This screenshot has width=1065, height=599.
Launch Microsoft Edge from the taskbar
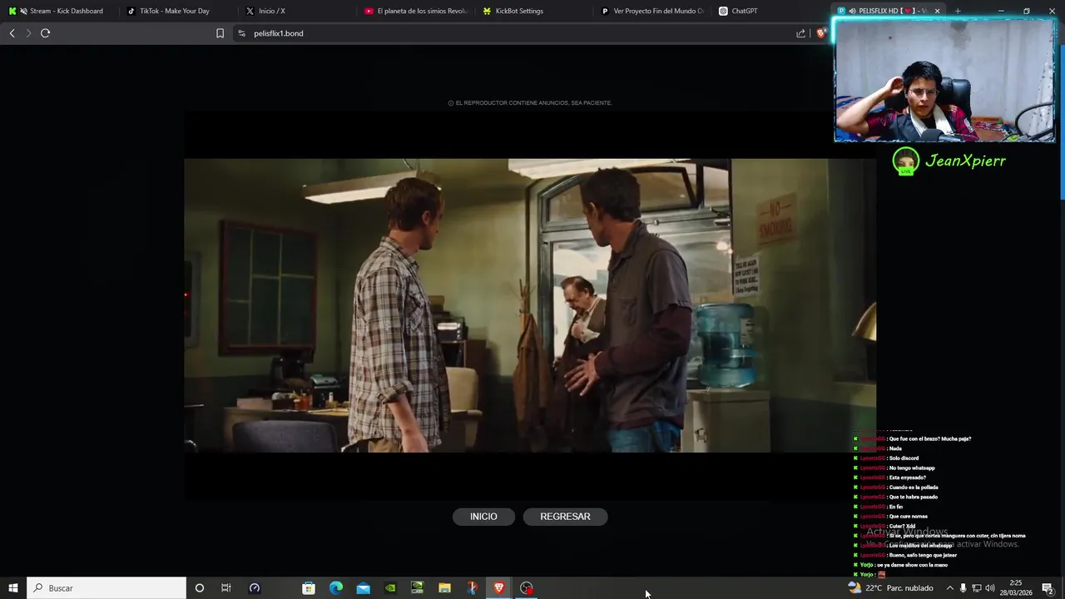[x=336, y=588]
